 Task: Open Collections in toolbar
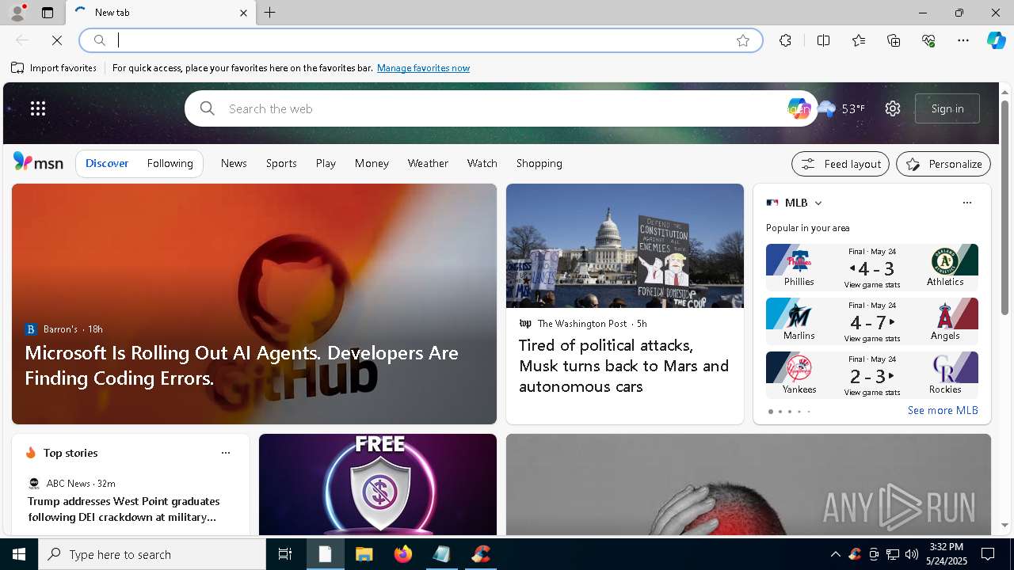(x=894, y=40)
